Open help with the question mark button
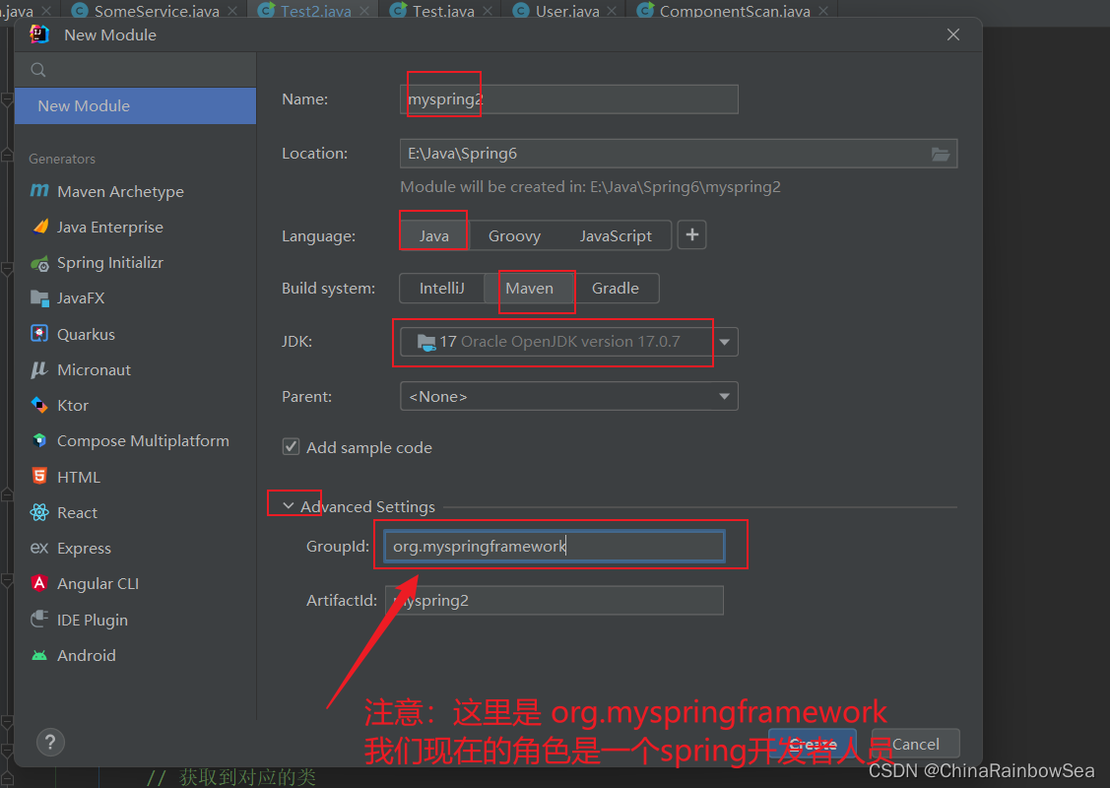This screenshot has height=788, width=1110. 50,742
